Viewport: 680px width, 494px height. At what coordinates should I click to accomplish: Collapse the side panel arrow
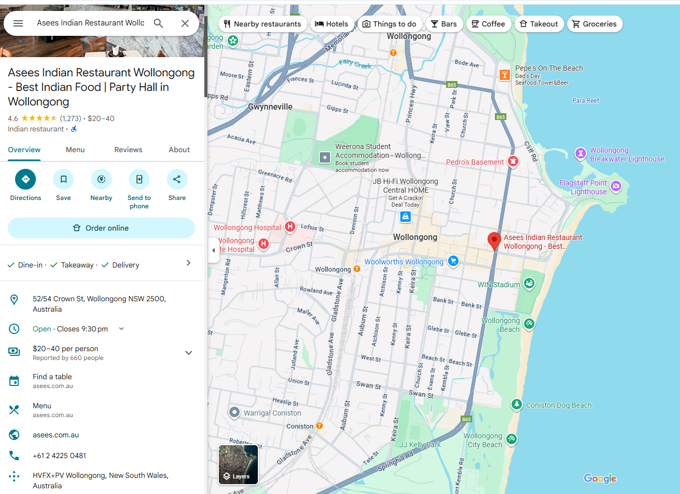click(213, 250)
